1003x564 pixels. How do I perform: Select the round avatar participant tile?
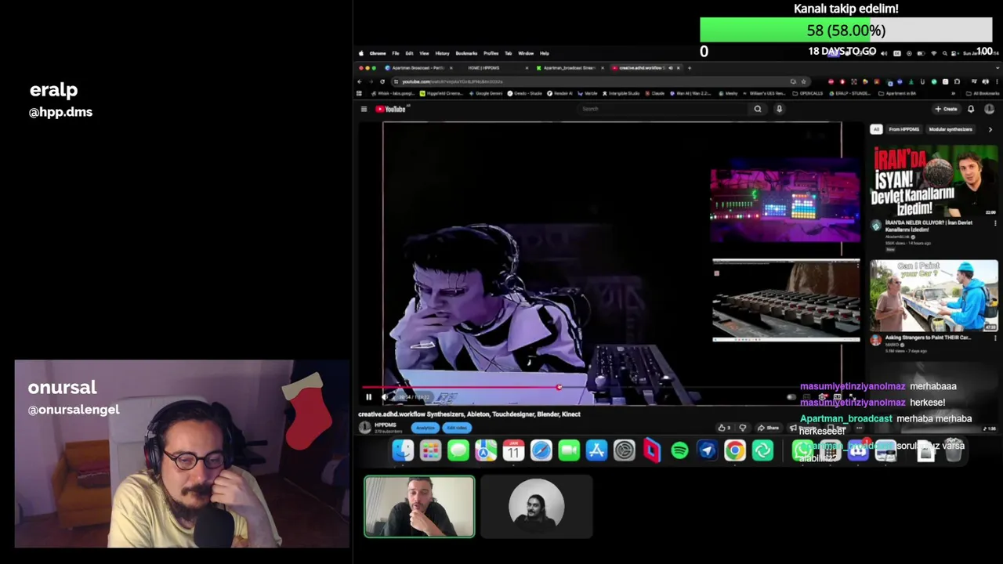[537, 507]
